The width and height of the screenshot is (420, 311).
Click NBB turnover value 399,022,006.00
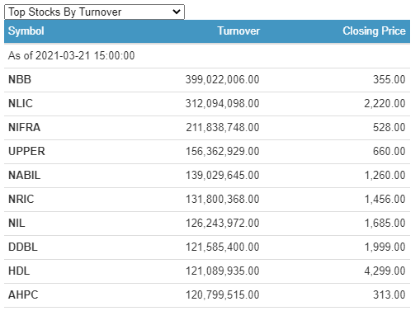[223, 80]
